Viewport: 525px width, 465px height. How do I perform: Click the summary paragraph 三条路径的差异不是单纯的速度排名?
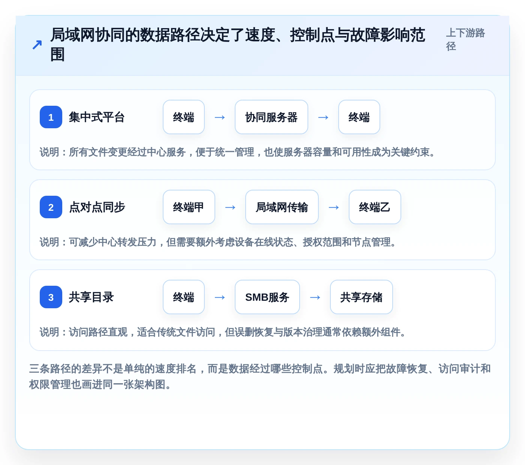point(260,376)
